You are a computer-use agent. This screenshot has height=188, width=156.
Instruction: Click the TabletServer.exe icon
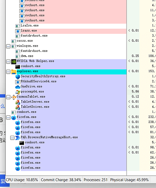pos(18,102)
